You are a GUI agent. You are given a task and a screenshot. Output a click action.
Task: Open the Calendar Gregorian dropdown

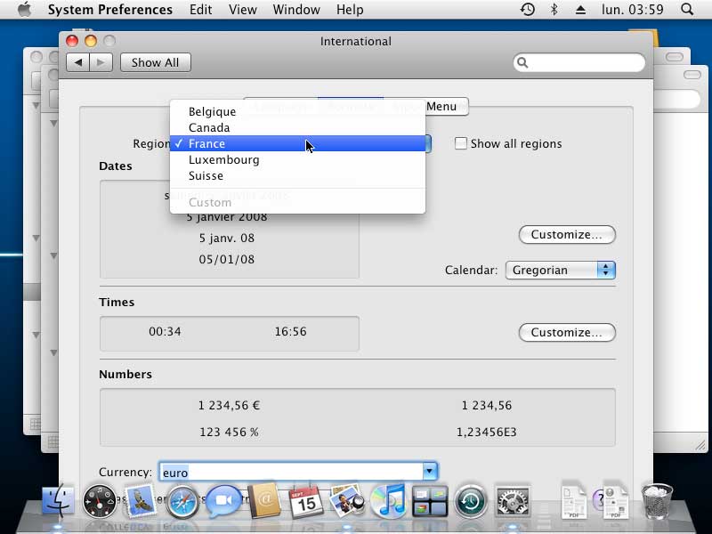point(561,271)
